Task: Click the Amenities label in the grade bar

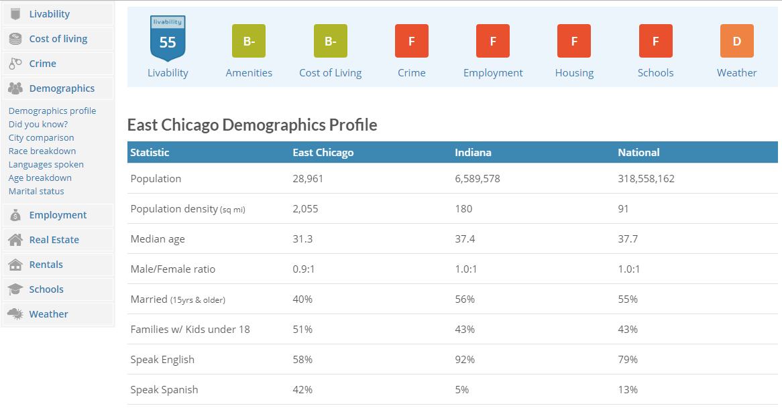Action: tap(249, 73)
